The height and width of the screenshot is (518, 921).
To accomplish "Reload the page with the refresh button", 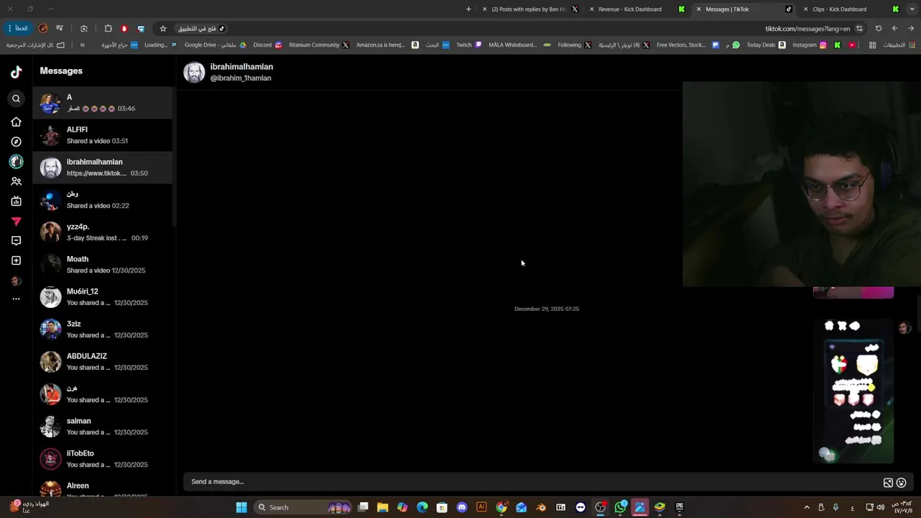I will click(x=879, y=29).
